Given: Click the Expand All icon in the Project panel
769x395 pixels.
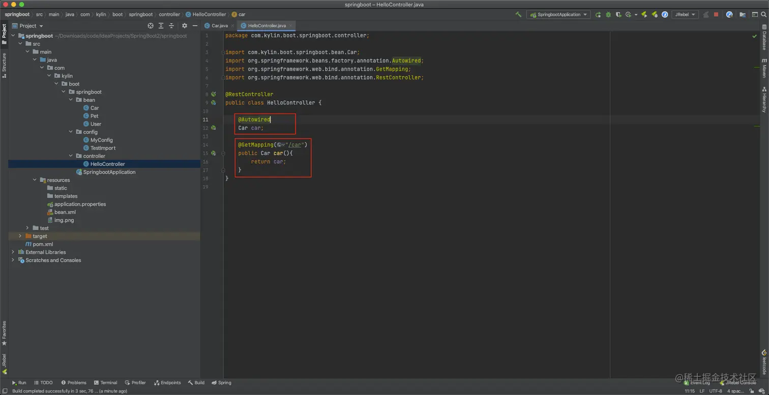Looking at the screenshot, I should pos(161,25).
